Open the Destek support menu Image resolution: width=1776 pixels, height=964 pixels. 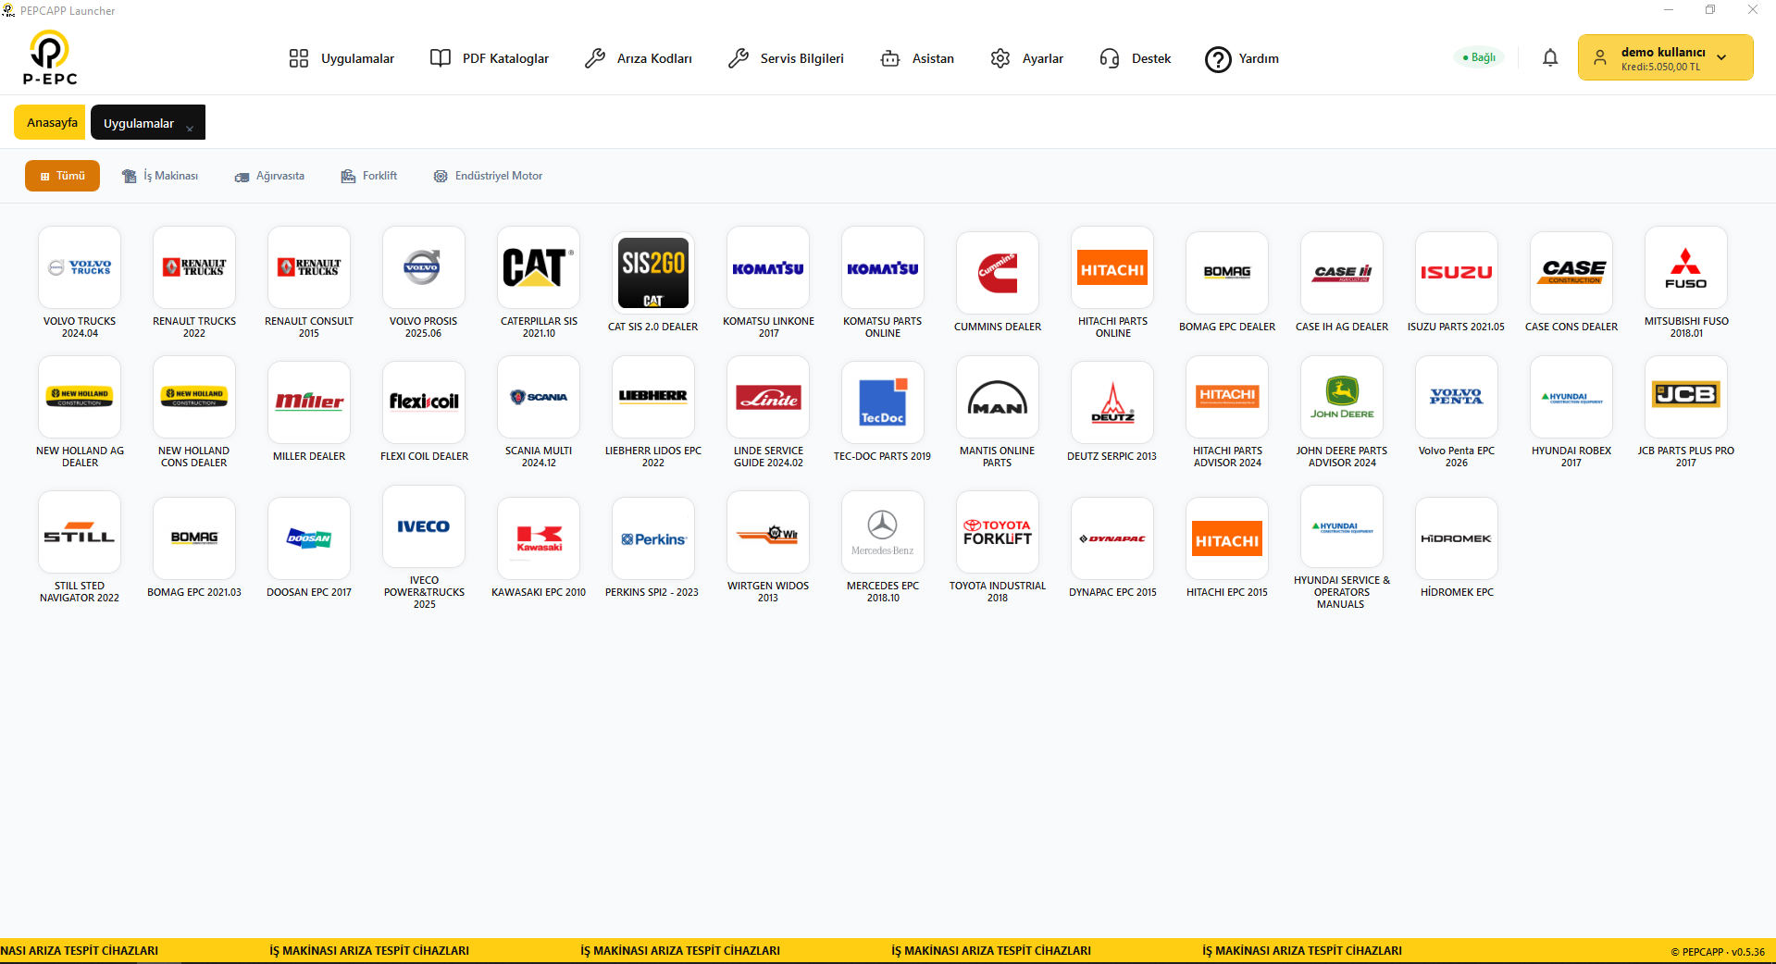tap(1136, 58)
